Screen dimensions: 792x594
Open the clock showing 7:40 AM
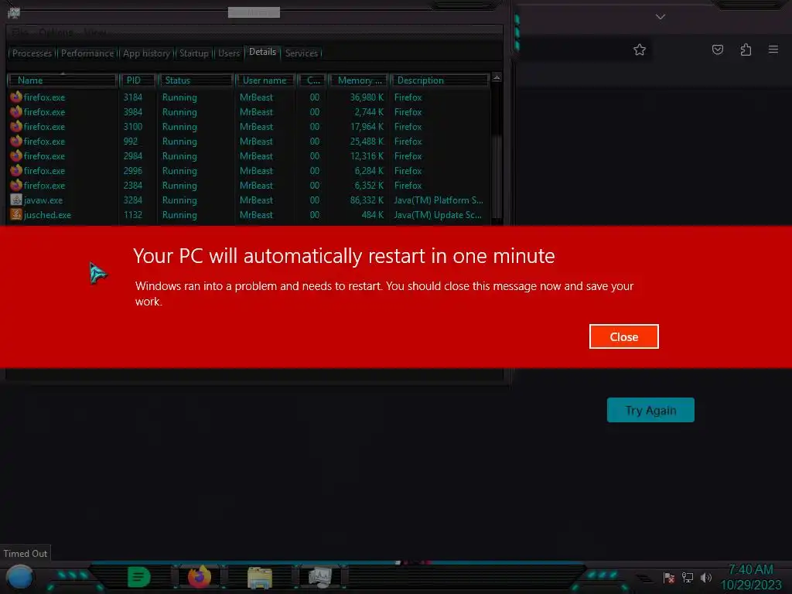click(750, 569)
